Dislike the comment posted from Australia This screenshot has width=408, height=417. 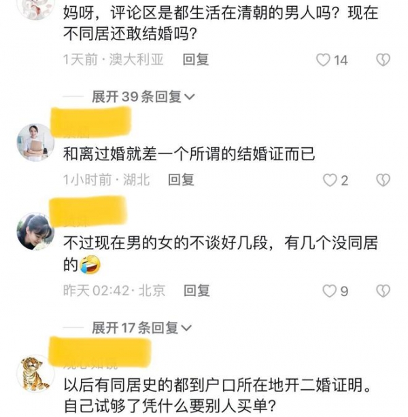tap(383, 60)
